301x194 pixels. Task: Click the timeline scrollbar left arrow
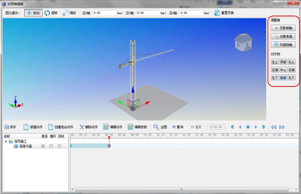(x=72, y=189)
